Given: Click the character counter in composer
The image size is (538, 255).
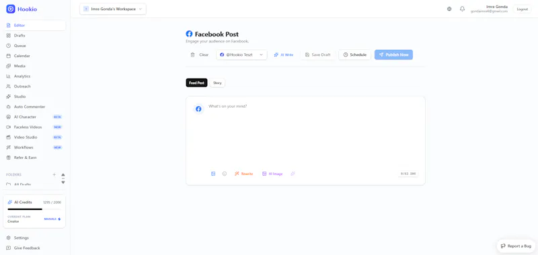Looking at the screenshot, I should tap(408, 174).
